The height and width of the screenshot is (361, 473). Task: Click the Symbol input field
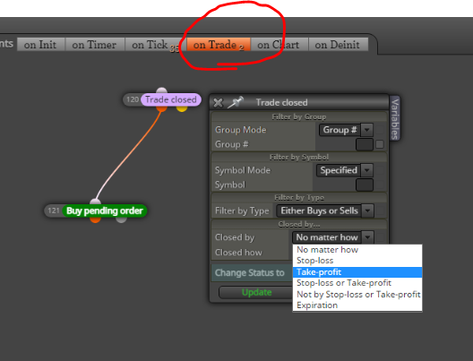365,185
